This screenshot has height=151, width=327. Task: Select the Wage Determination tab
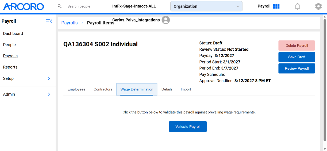click(x=137, y=89)
